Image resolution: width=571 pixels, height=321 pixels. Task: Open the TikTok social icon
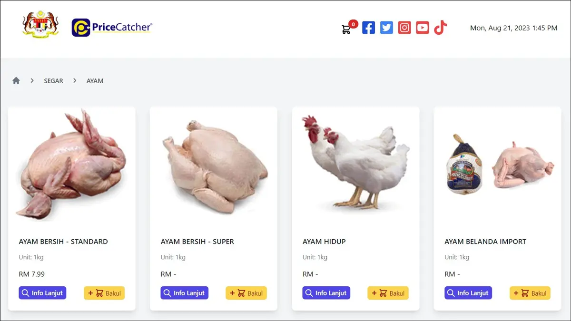tap(440, 28)
